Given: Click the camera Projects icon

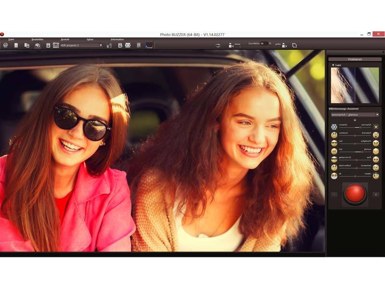Looking at the screenshot, I should [x=56, y=45].
